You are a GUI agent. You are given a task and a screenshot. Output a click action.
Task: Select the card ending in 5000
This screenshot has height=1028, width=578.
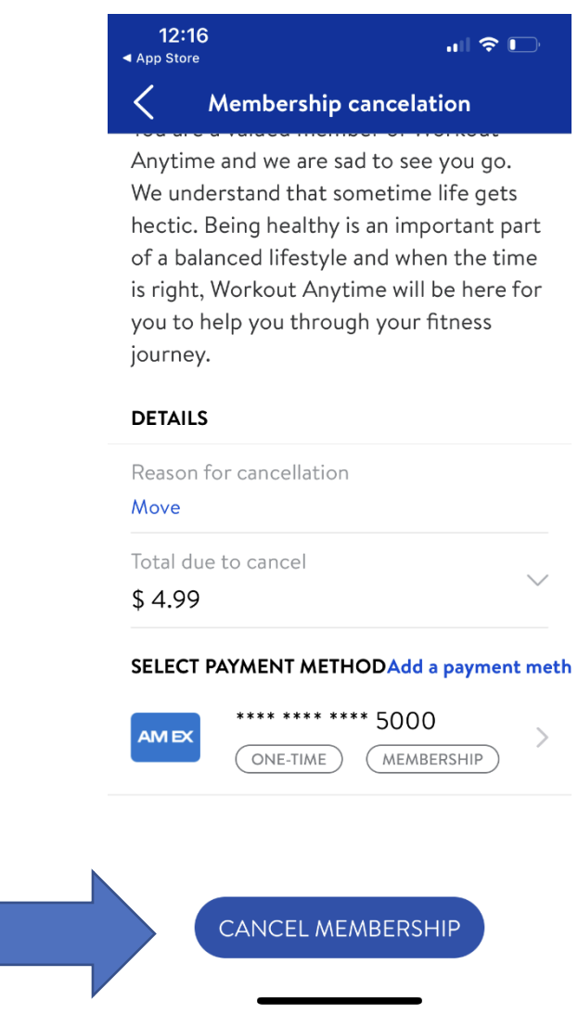coord(336,721)
